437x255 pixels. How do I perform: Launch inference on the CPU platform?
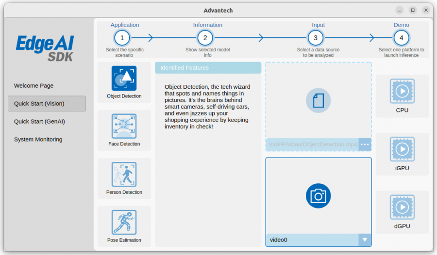(x=402, y=91)
